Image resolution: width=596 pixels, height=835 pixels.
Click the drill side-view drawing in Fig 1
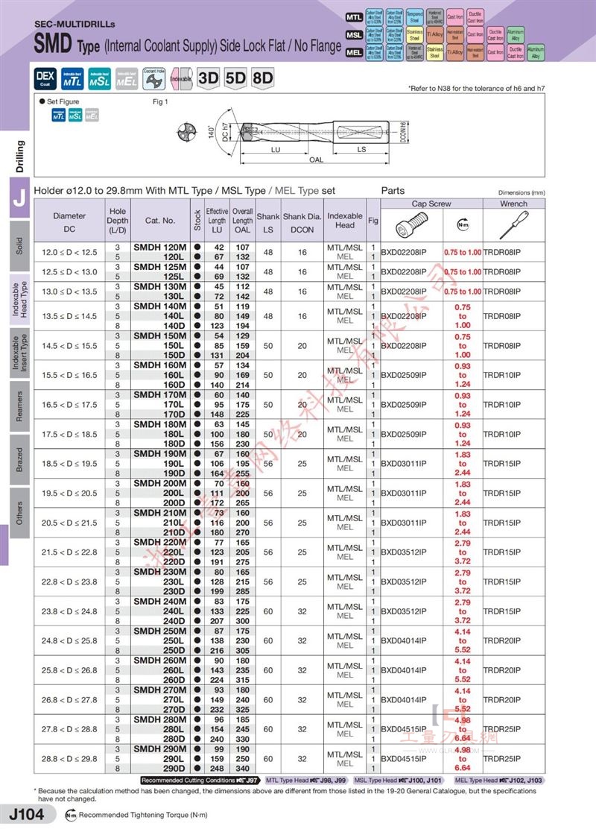(x=315, y=133)
